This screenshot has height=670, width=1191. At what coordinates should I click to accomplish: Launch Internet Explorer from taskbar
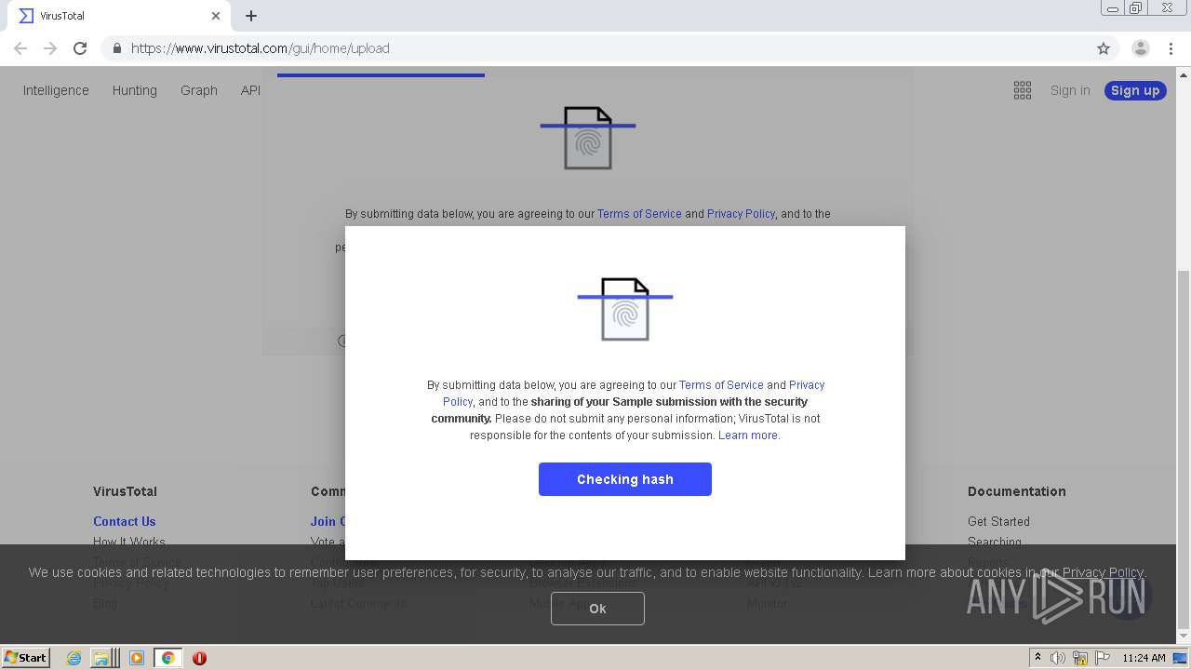click(x=74, y=658)
